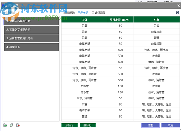Click 墙、楼板、天花板、屋顶 in the 风管 row

[156, 104]
